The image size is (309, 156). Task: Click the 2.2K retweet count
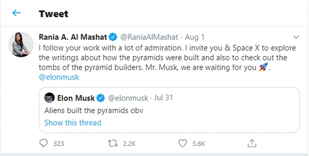click(129, 144)
